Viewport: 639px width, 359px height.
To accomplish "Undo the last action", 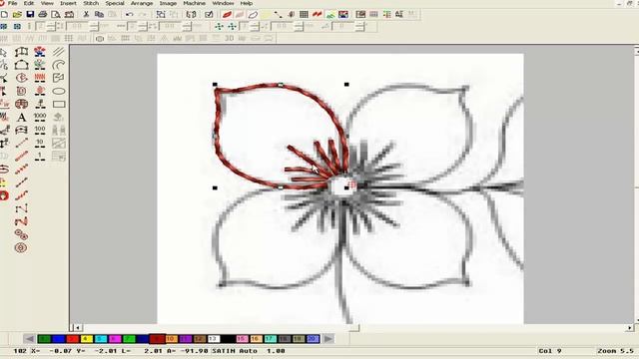I will pyautogui.click(x=129, y=15).
